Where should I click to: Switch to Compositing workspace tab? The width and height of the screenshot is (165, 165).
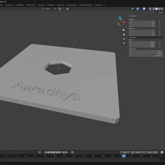click(x=72, y=5)
